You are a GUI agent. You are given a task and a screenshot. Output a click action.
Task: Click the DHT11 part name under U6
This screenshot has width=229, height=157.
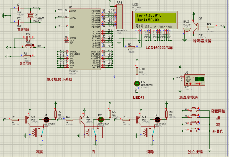pyautogui.click(x=187, y=87)
